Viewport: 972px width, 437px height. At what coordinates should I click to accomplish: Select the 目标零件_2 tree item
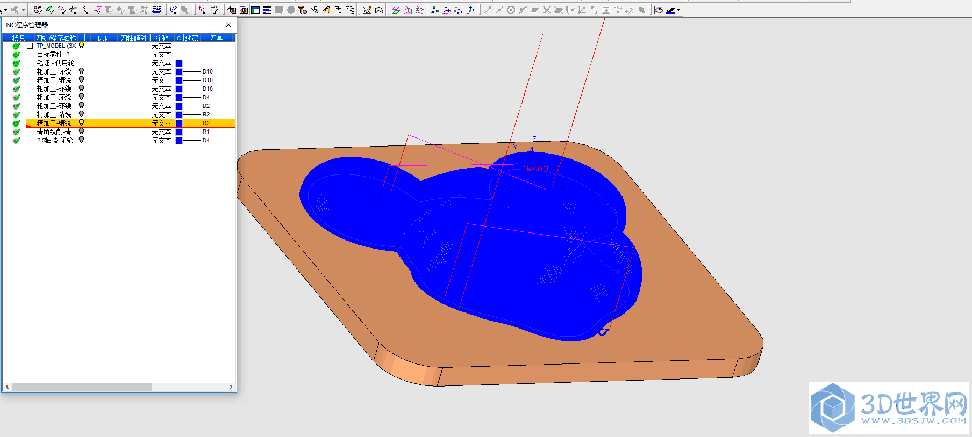(53, 54)
